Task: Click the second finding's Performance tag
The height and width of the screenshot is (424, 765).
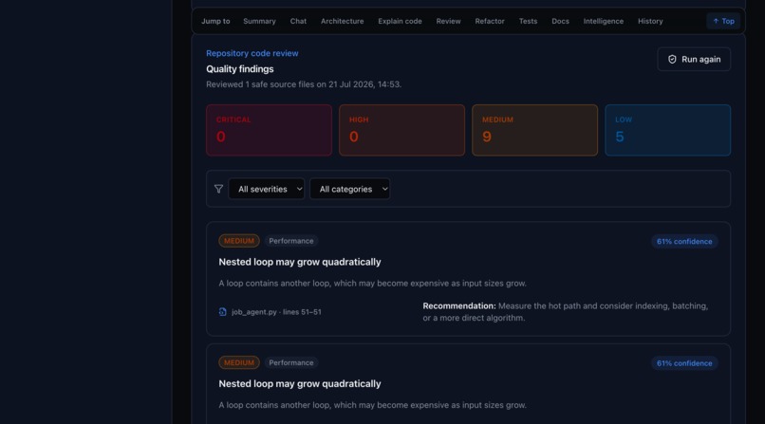Action: pyautogui.click(x=291, y=362)
